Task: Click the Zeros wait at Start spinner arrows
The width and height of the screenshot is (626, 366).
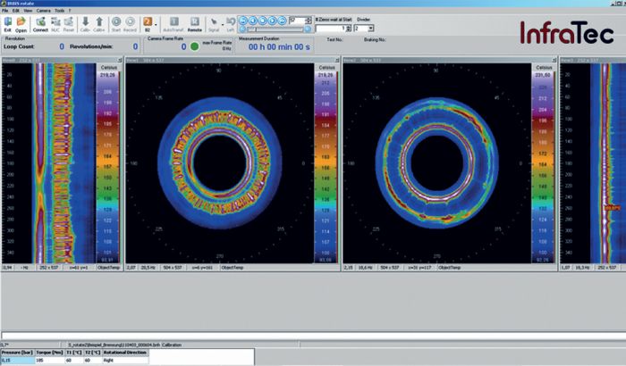Action: point(349,29)
